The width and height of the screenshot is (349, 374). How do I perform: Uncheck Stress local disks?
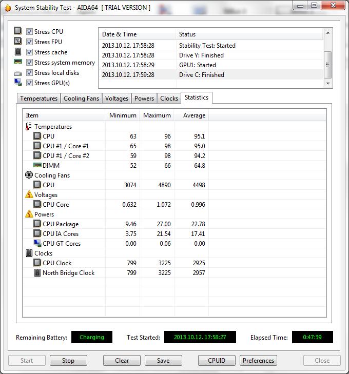pyautogui.click(x=29, y=72)
